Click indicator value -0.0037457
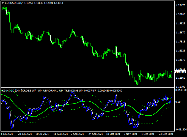Screen dimensions: 187x137 [89, 91]
